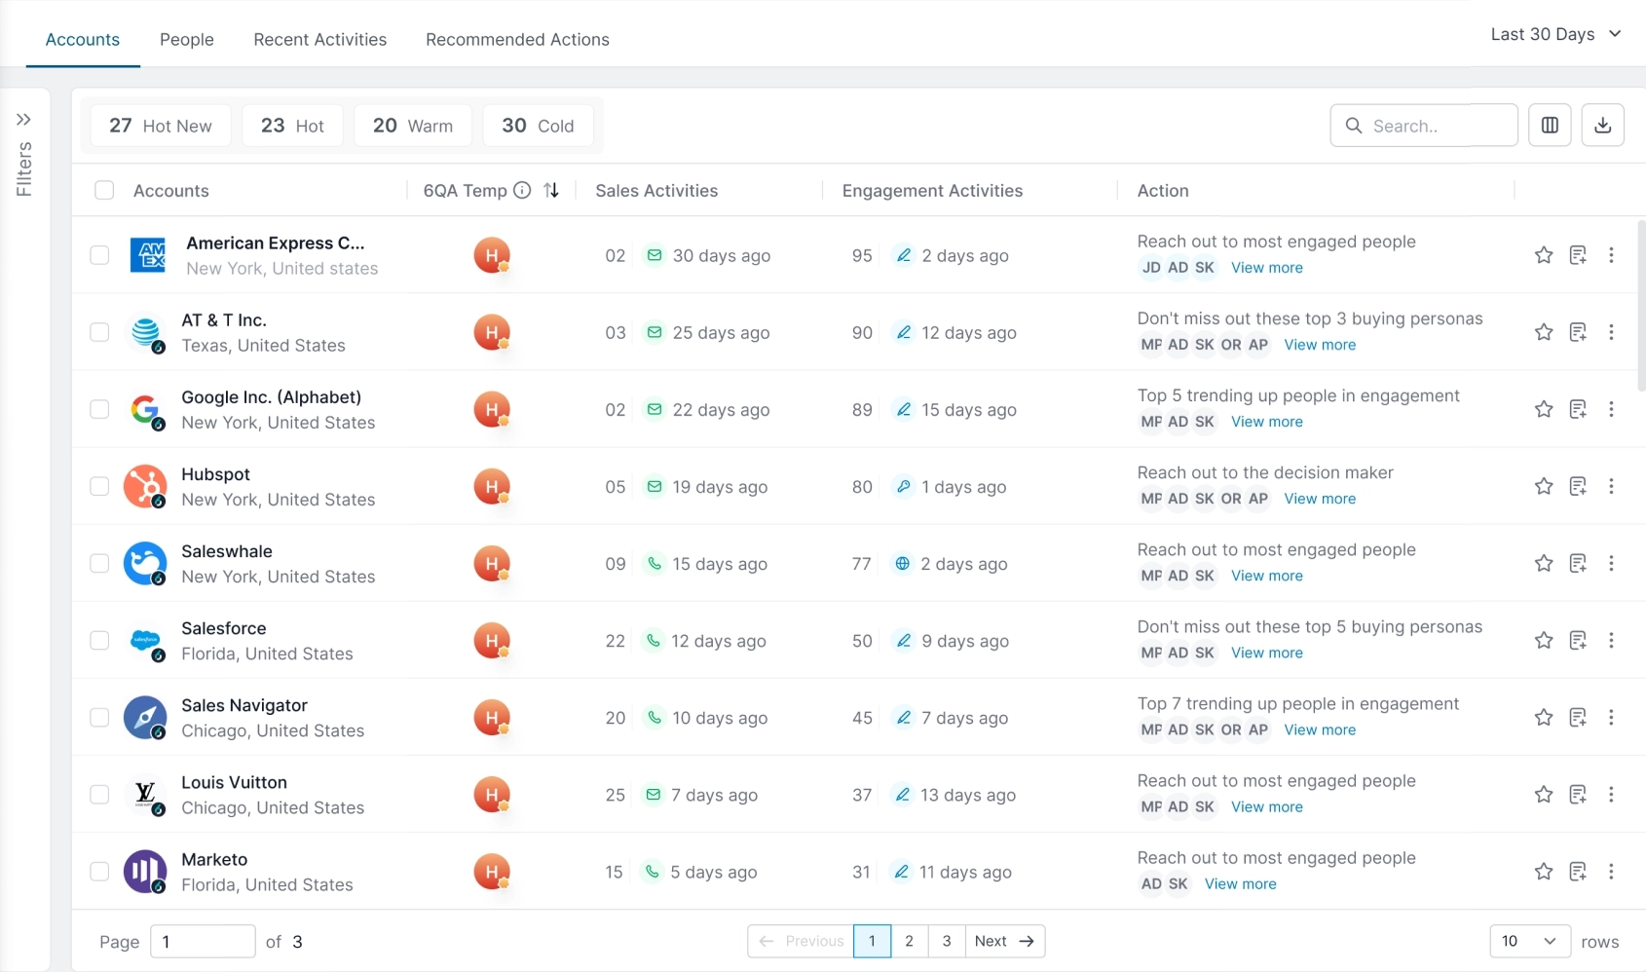This screenshot has width=1646, height=972.
Task: Filter by 30 Cold accounts
Action: 538,125
